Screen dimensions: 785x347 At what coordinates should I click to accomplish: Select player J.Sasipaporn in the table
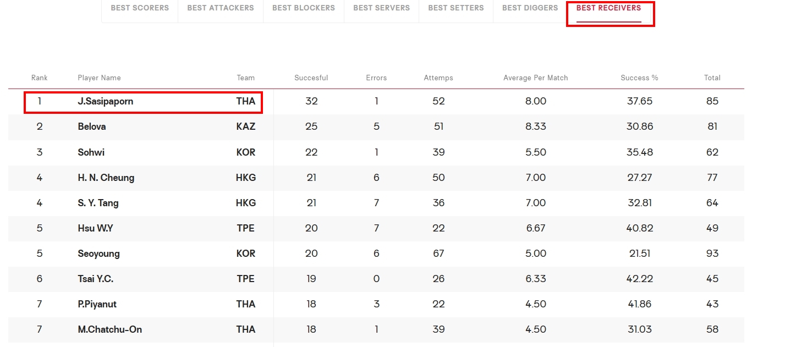(106, 101)
